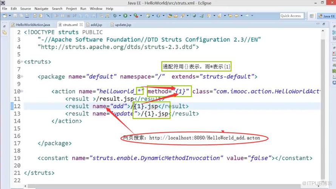
Task: Click into the Quick Access field
Action: [292, 16]
